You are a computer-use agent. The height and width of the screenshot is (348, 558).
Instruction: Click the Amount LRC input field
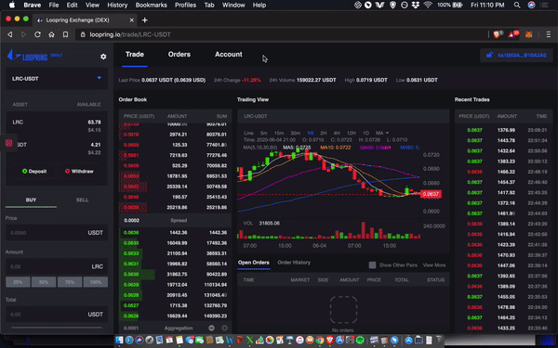click(57, 266)
